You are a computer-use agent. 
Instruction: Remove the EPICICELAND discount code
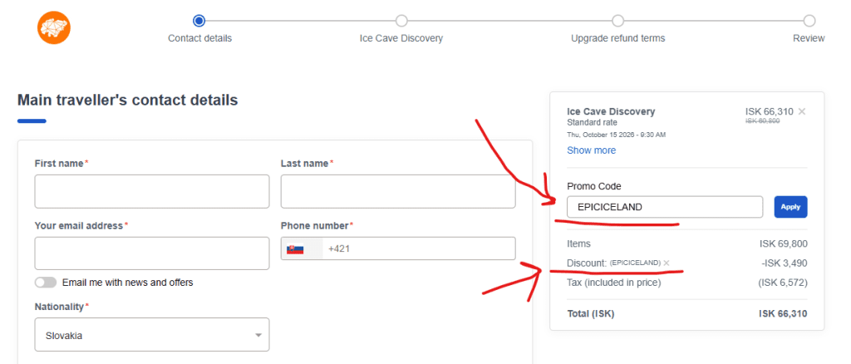click(667, 263)
